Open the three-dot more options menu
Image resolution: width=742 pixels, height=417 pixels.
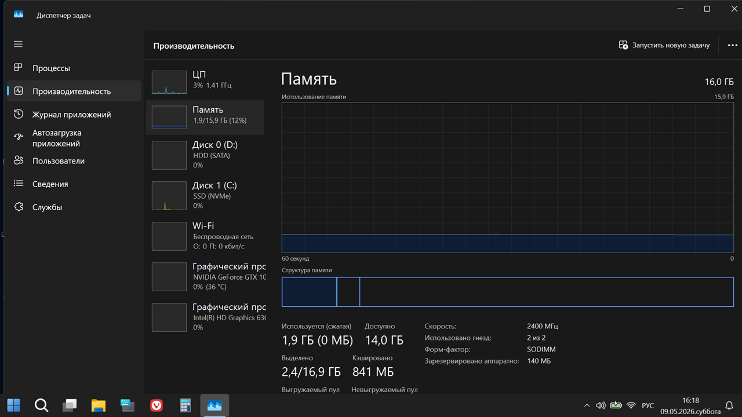[x=732, y=45]
